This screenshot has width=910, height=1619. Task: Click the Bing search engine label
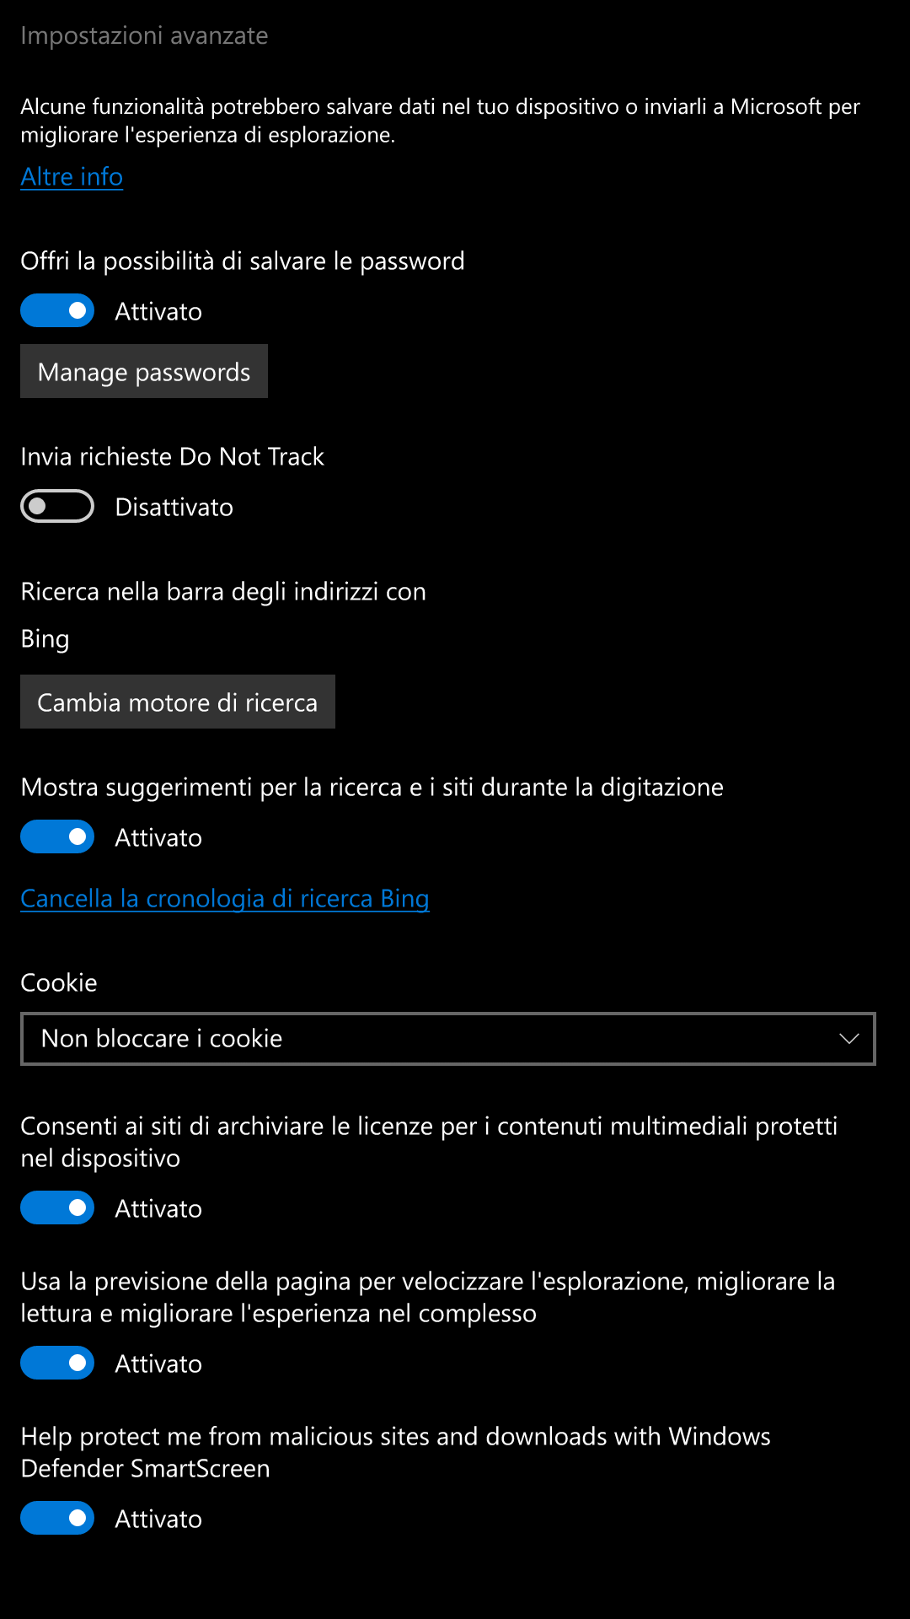[45, 639]
